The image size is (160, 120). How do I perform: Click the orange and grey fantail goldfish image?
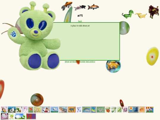[x=67, y=6]
